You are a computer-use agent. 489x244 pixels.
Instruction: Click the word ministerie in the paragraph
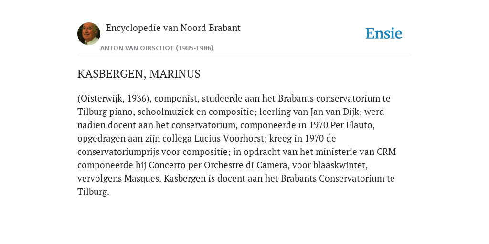[336, 152]
